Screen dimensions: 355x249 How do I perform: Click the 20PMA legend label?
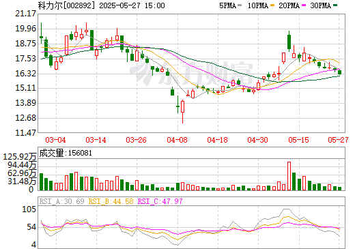point(289,5)
